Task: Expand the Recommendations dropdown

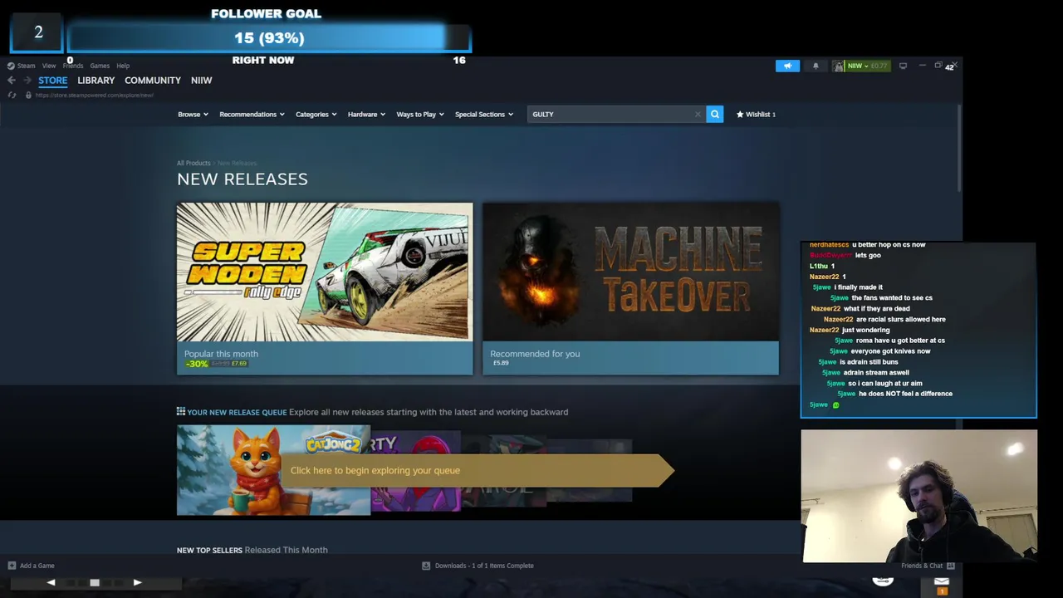Action: pyautogui.click(x=252, y=114)
